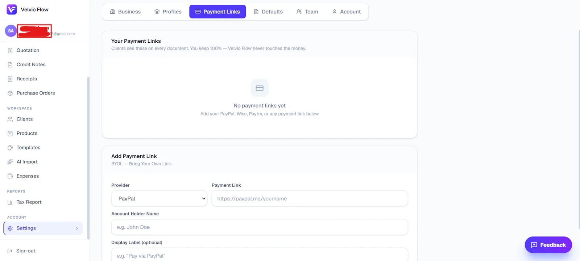Go to the Team tab
This screenshot has height=261, width=580.
[x=307, y=12]
